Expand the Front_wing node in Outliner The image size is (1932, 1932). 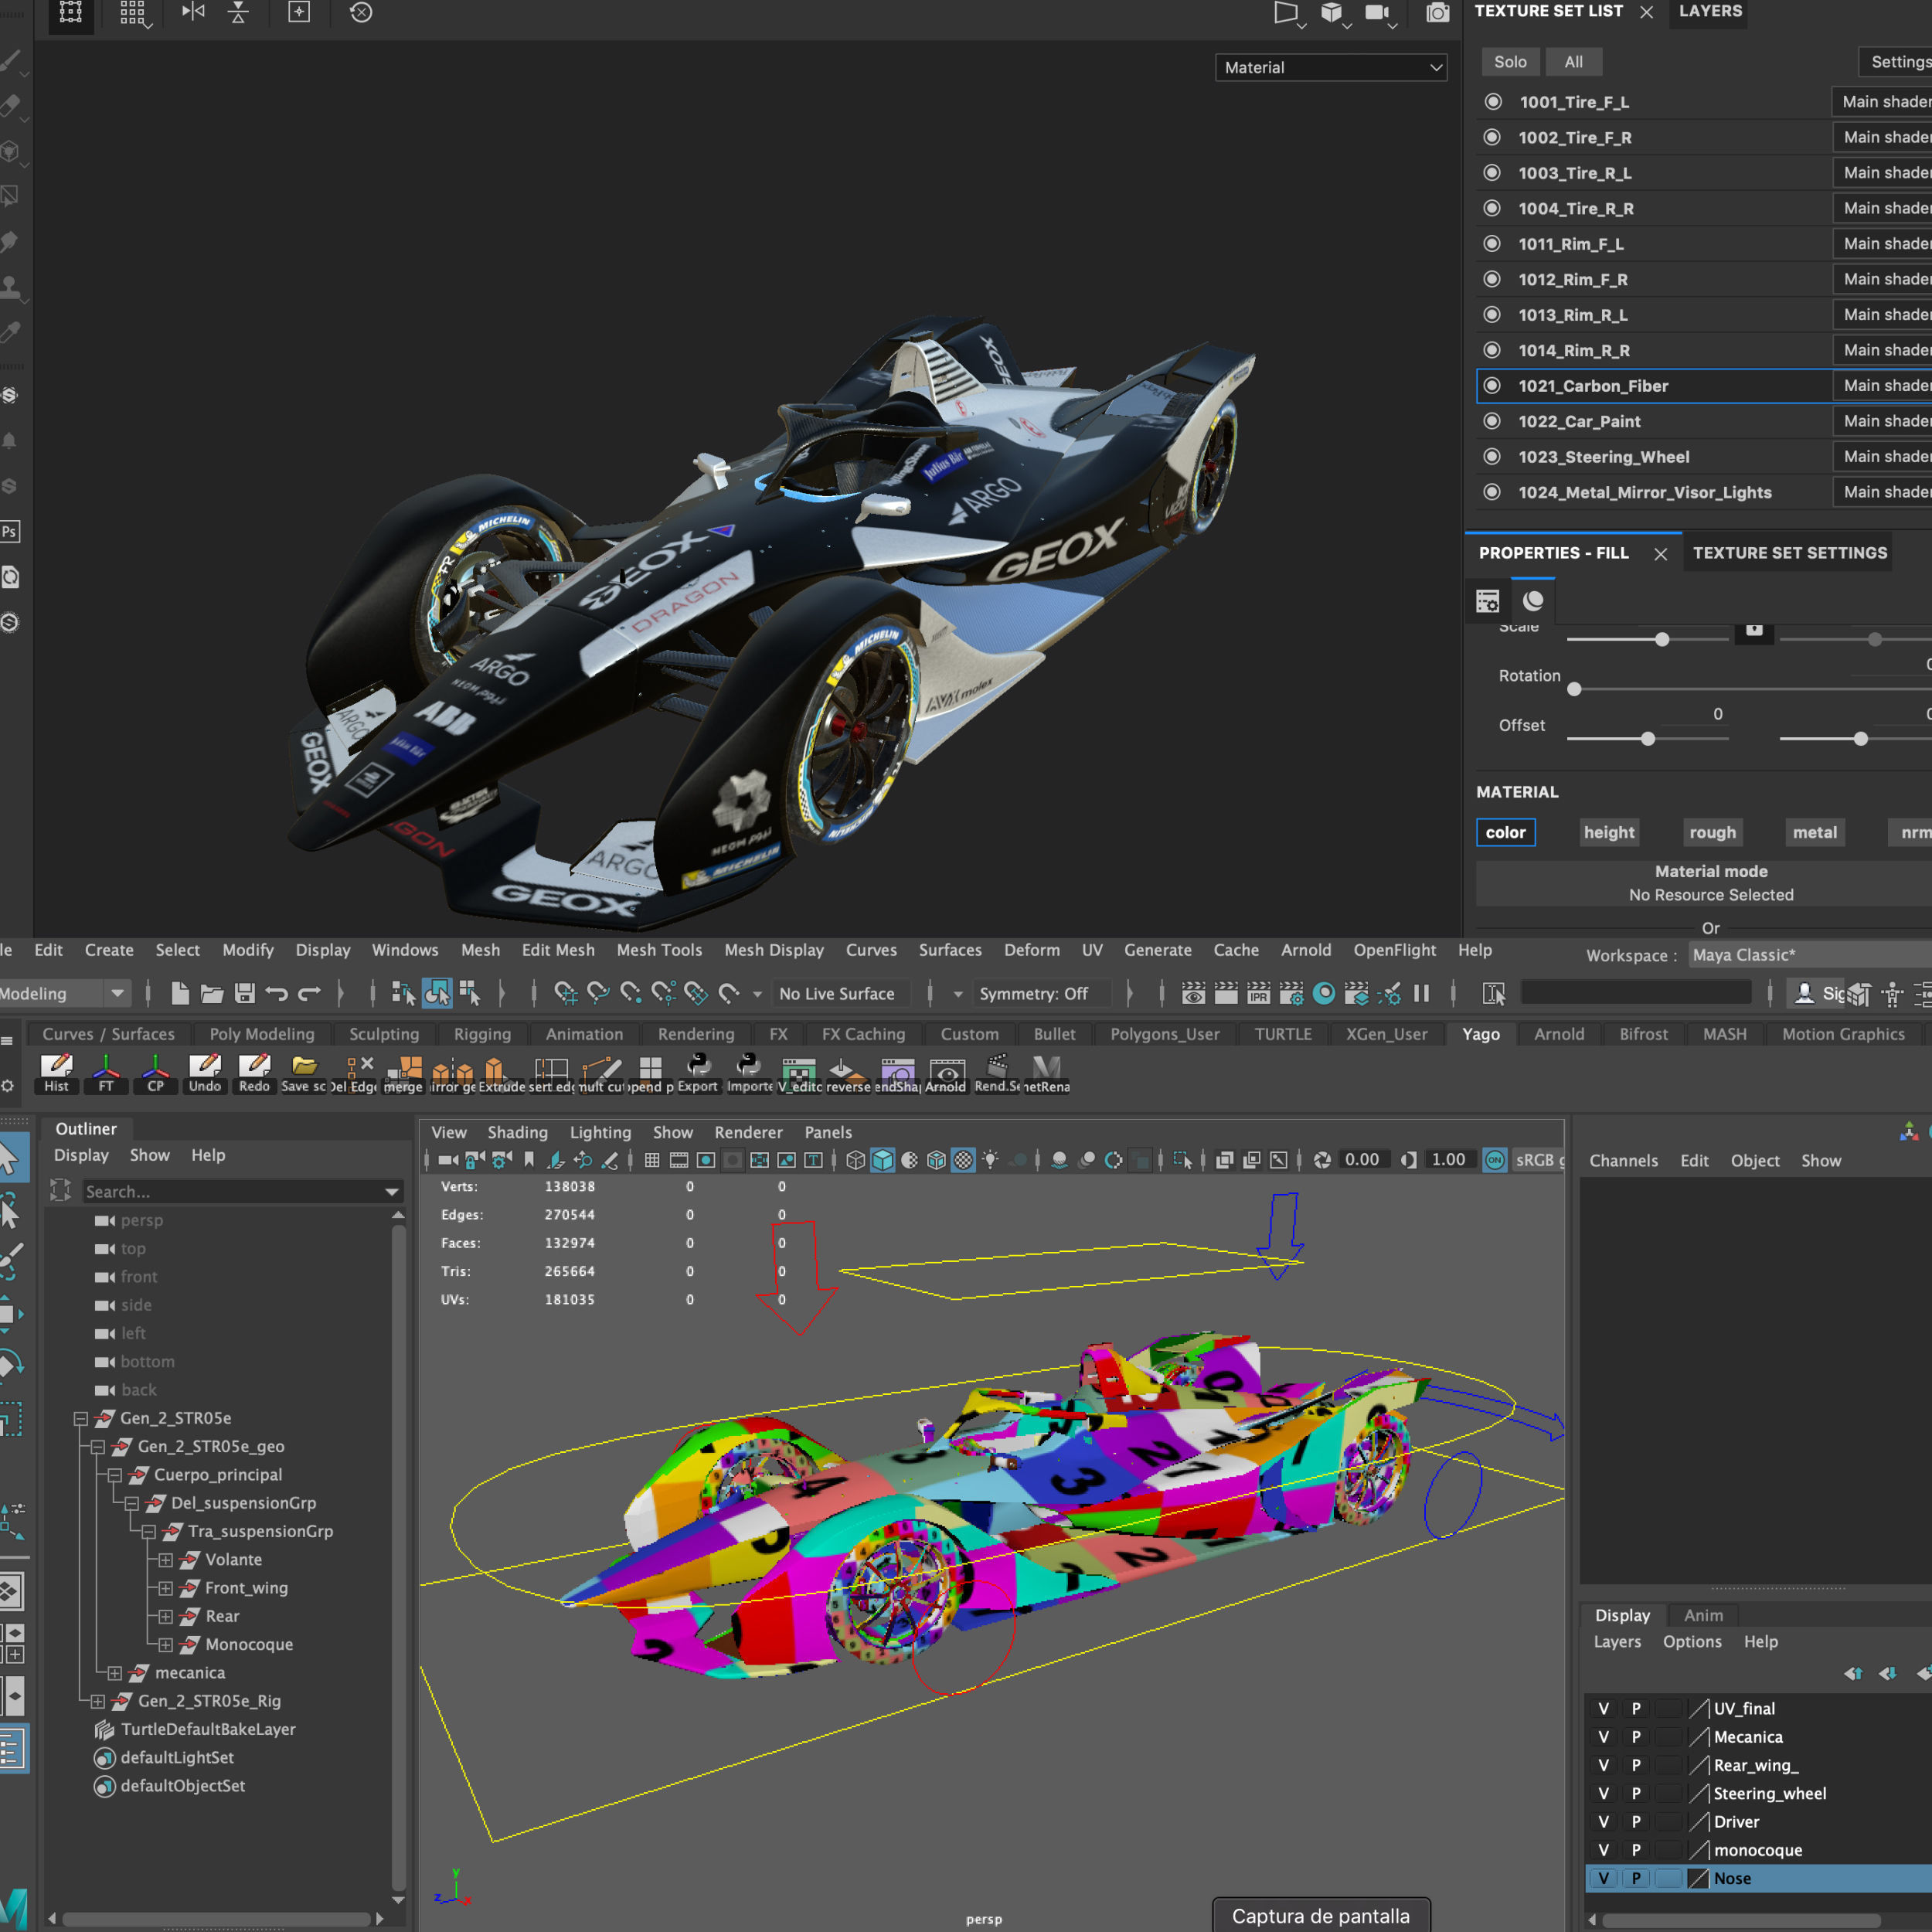pos(166,1588)
